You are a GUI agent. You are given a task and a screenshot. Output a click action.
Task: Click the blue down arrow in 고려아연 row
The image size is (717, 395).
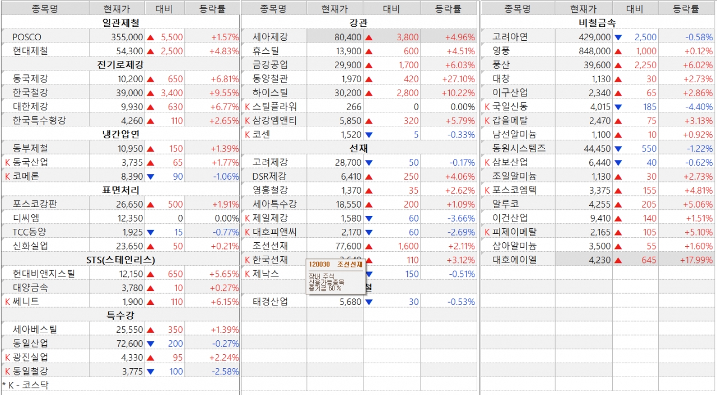point(618,37)
